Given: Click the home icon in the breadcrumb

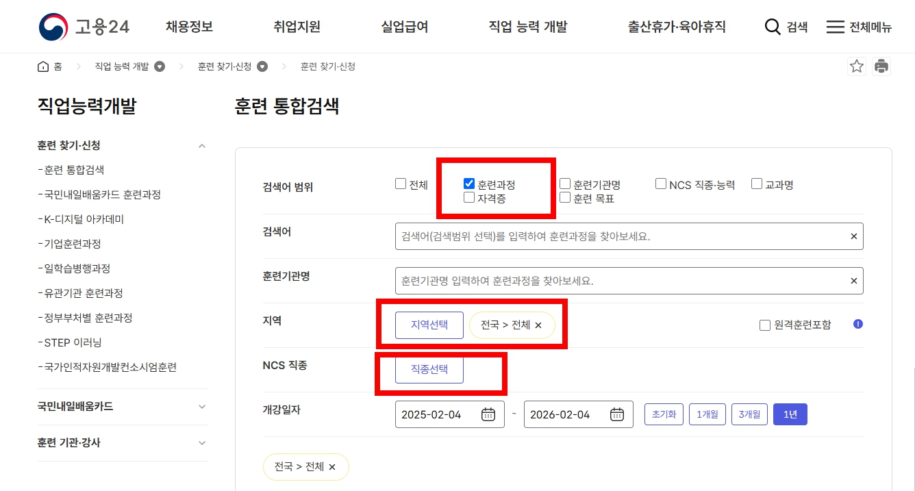Looking at the screenshot, I should click(x=42, y=66).
